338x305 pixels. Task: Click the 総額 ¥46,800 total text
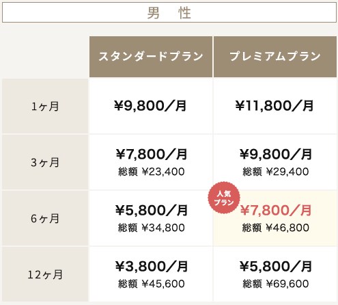click(276, 228)
